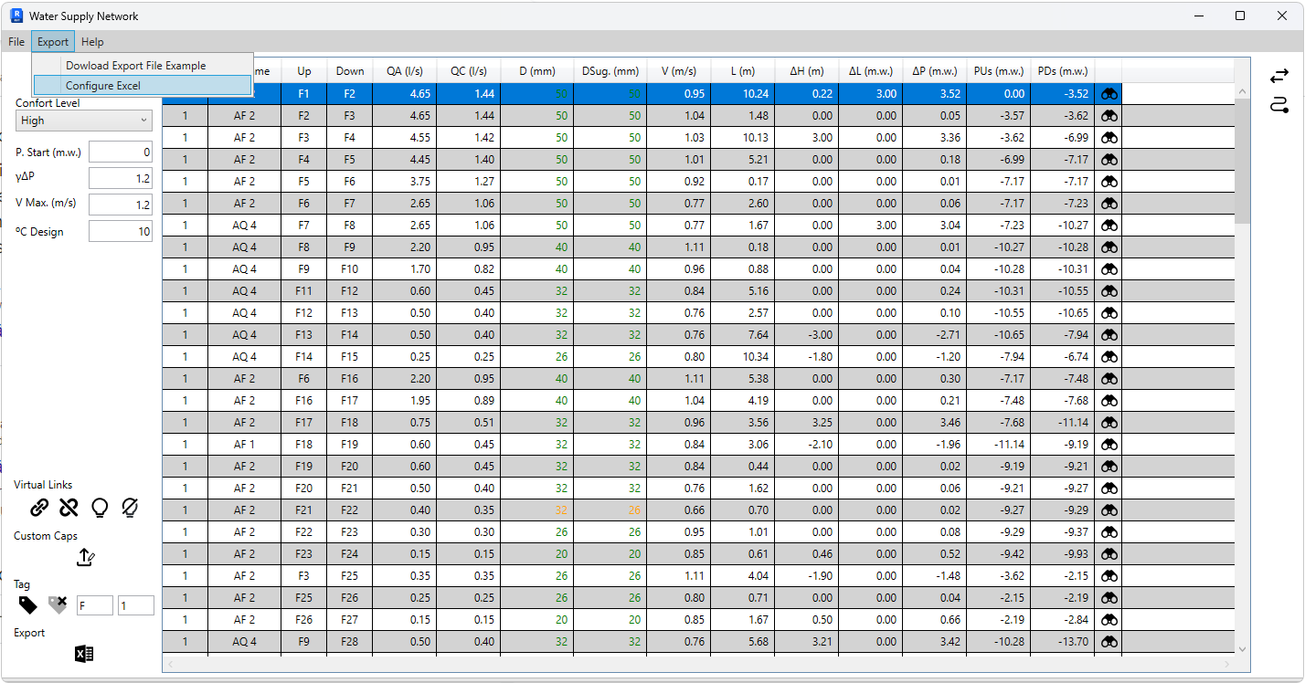Select Configure Excel menu entry

(x=142, y=86)
